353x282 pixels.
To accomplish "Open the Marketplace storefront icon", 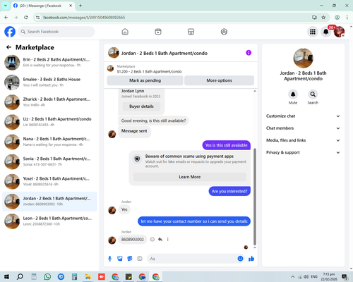I will [191, 32].
